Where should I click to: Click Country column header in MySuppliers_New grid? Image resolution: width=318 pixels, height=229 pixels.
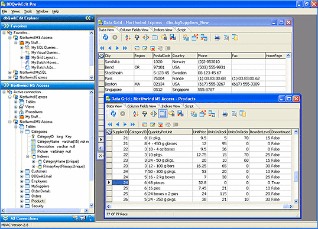coord(184,55)
